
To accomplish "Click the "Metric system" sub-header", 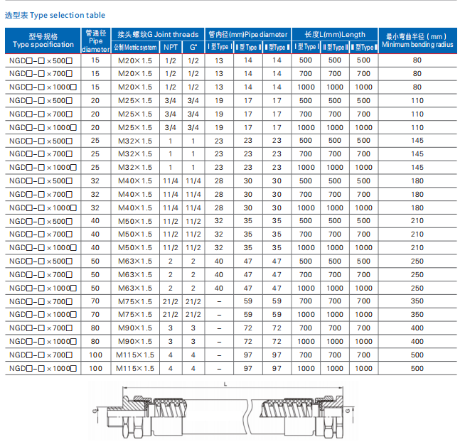I will tap(135, 48).
